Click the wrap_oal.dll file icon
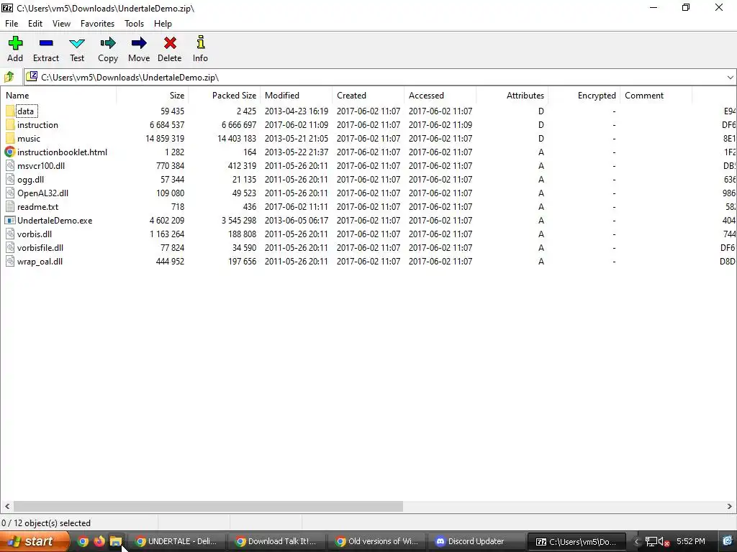Image resolution: width=737 pixels, height=552 pixels. pyautogui.click(x=10, y=261)
